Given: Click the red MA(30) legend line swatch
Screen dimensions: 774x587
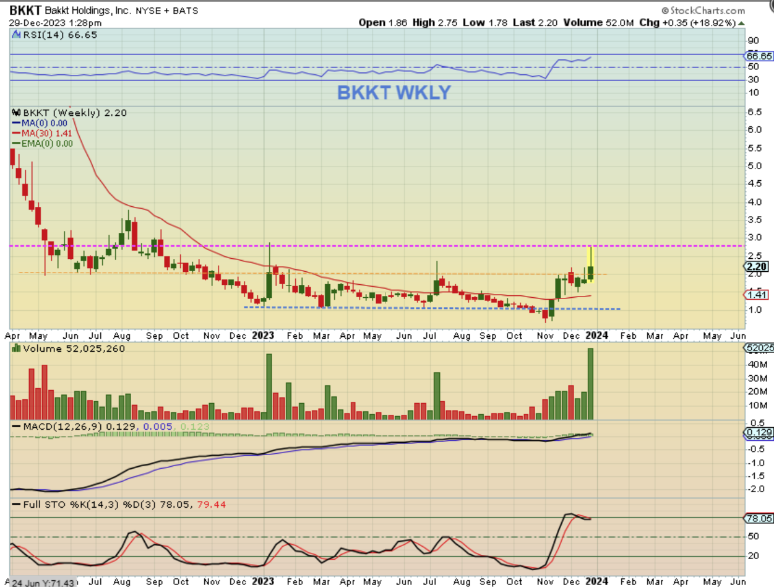Looking at the screenshot, I should (15, 133).
